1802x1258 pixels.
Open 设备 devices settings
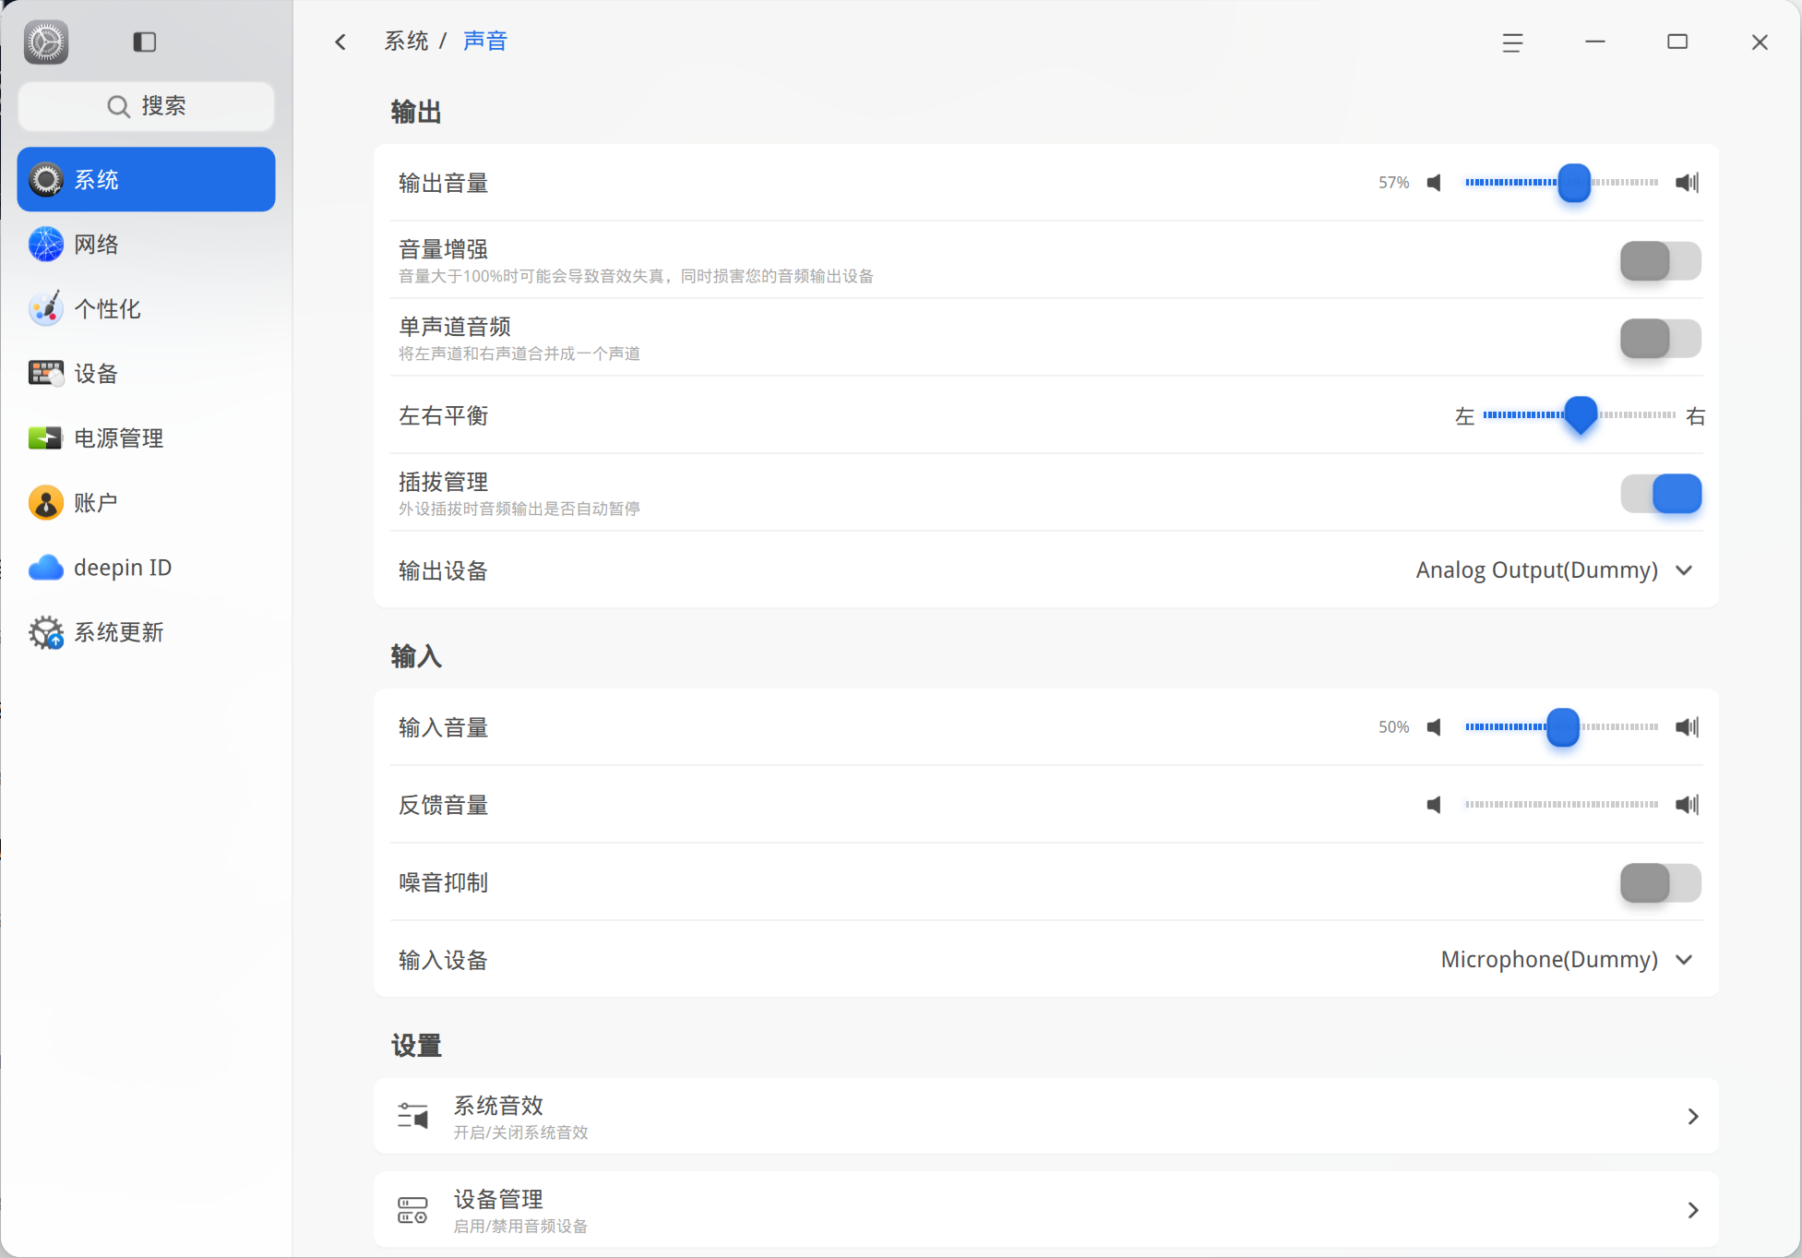[x=146, y=374]
